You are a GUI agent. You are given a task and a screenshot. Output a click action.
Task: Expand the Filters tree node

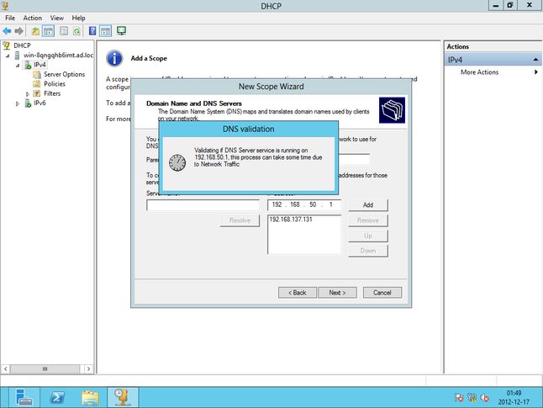pyautogui.click(x=28, y=94)
